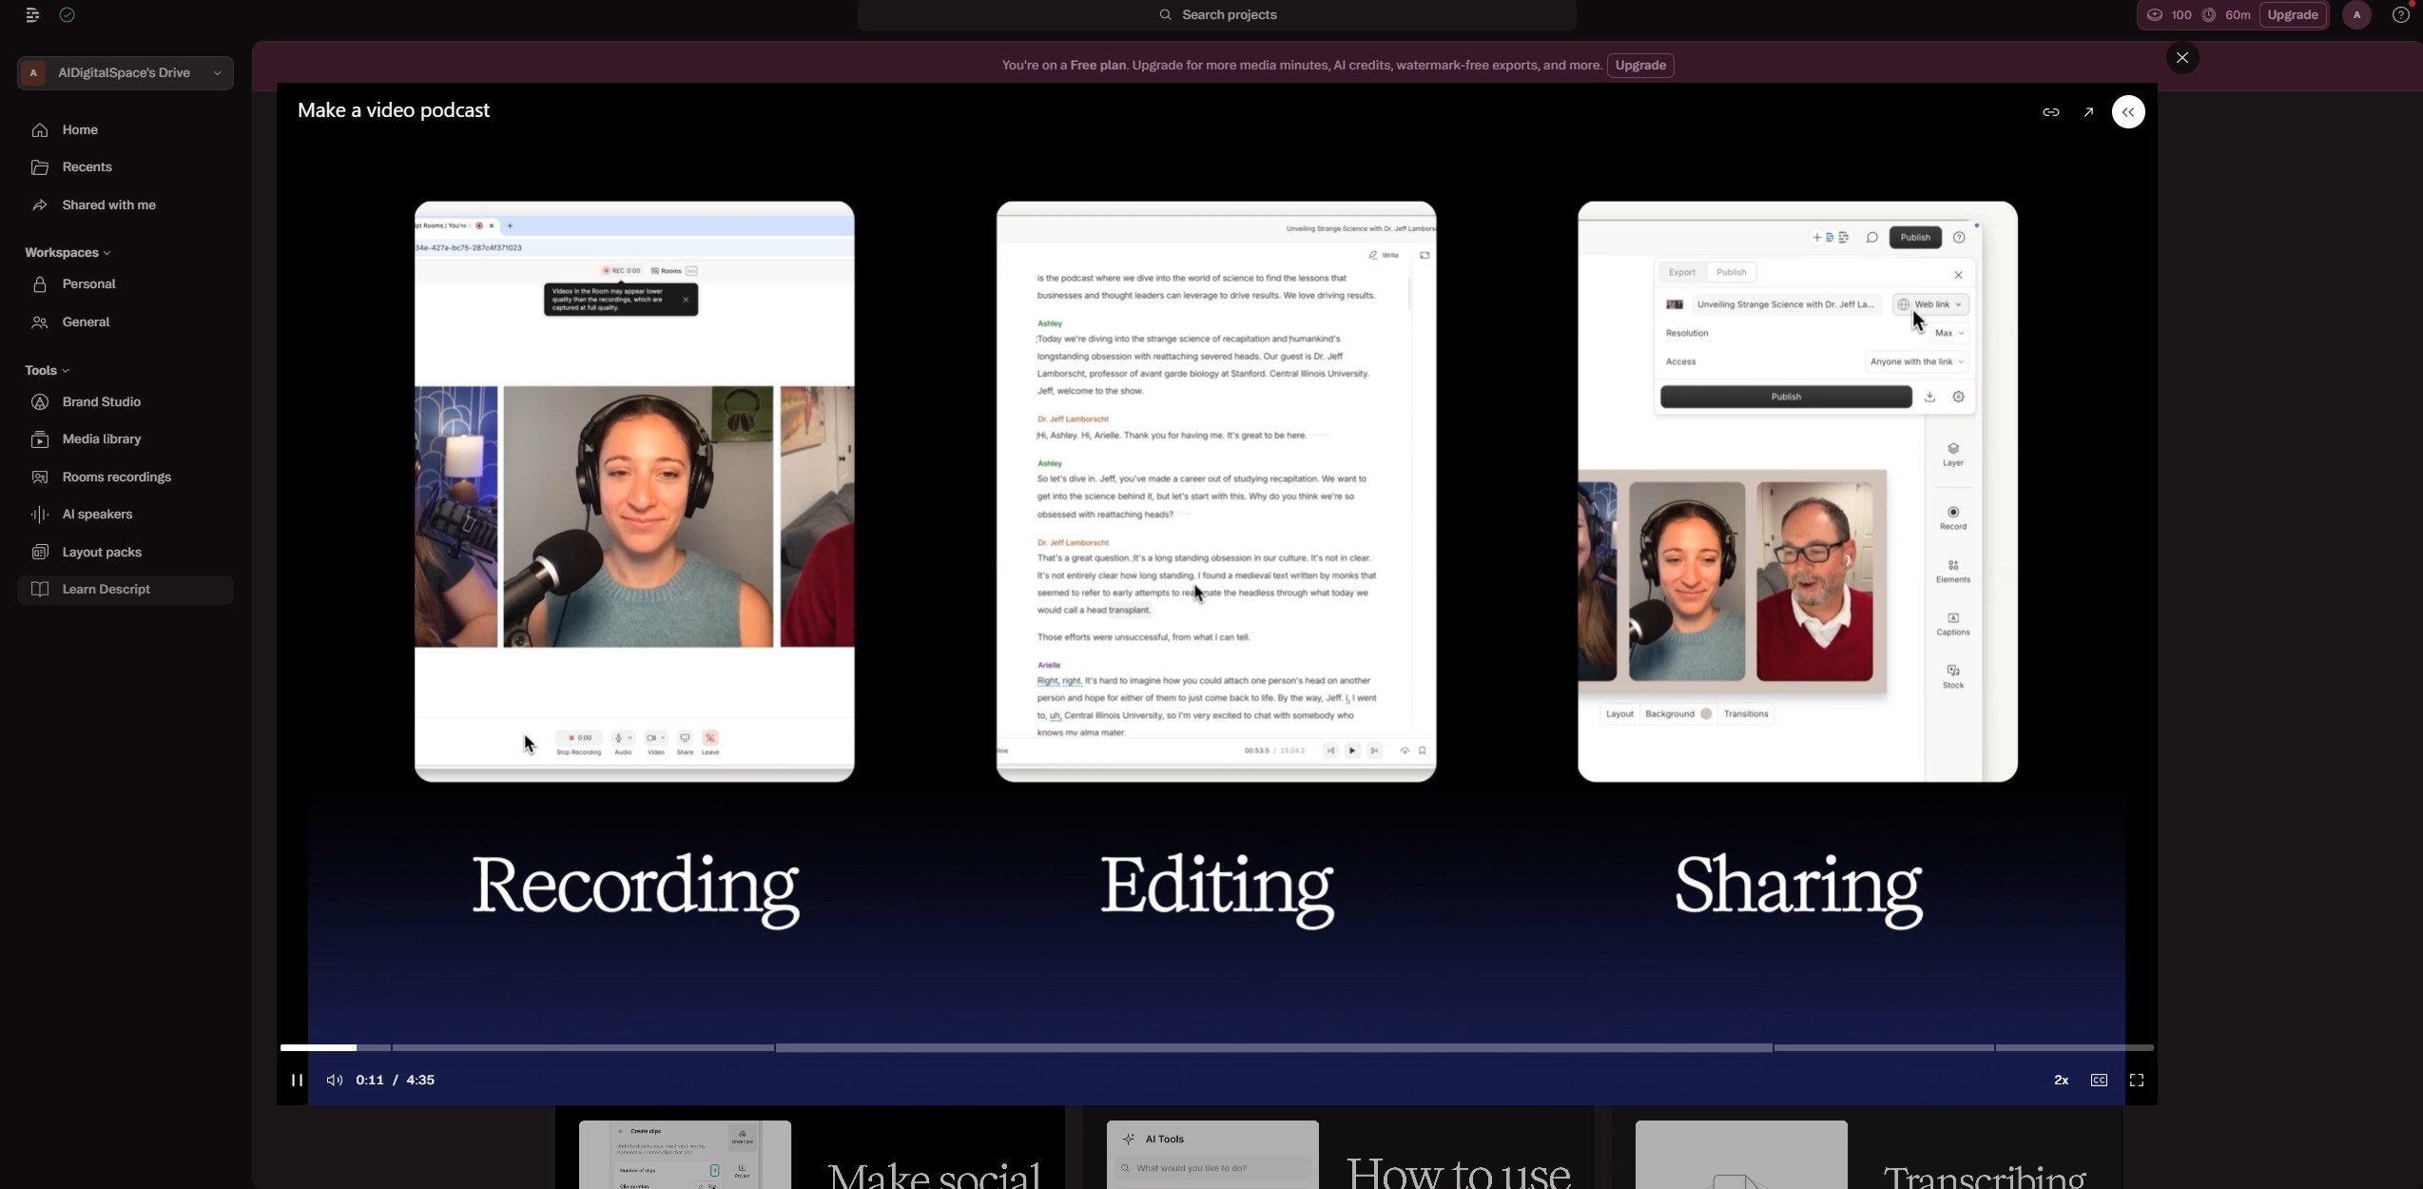This screenshot has width=2423, height=1189.
Task: Open the help question mark icon
Action: point(2400,15)
